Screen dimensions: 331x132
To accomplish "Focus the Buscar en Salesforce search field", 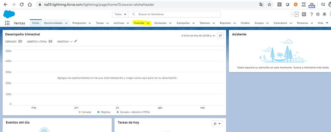I will tap(174, 14).
